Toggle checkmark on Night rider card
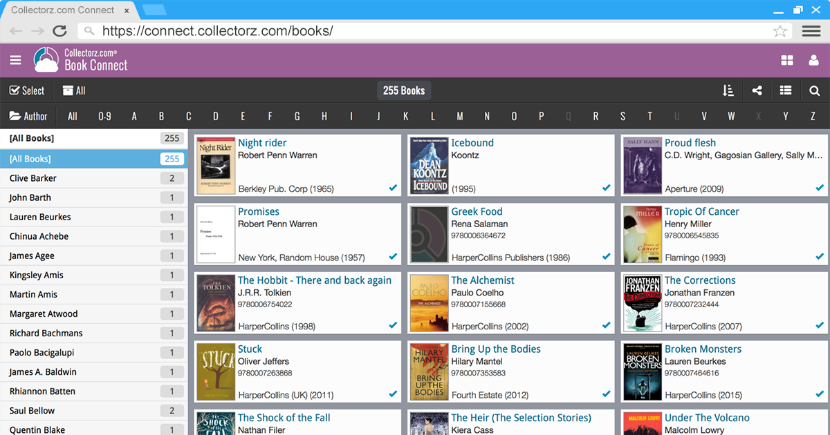This screenshot has width=830, height=435. click(x=393, y=188)
